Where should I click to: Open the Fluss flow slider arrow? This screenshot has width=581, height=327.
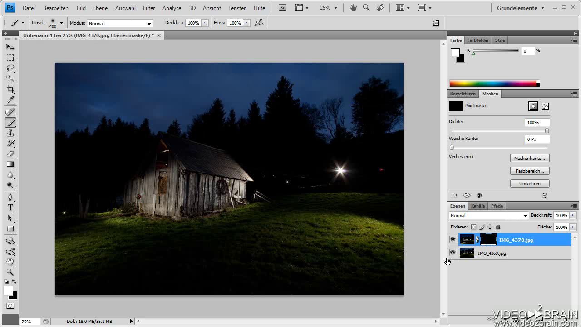(246, 23)
